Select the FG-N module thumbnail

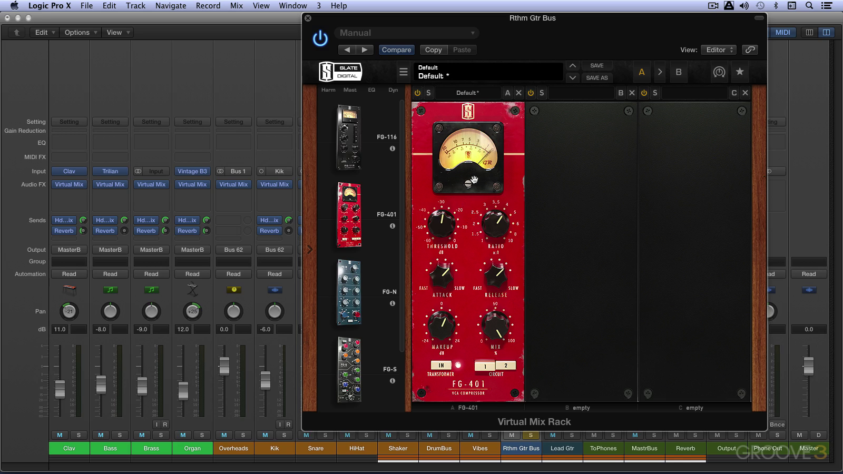tap(349, 292)
